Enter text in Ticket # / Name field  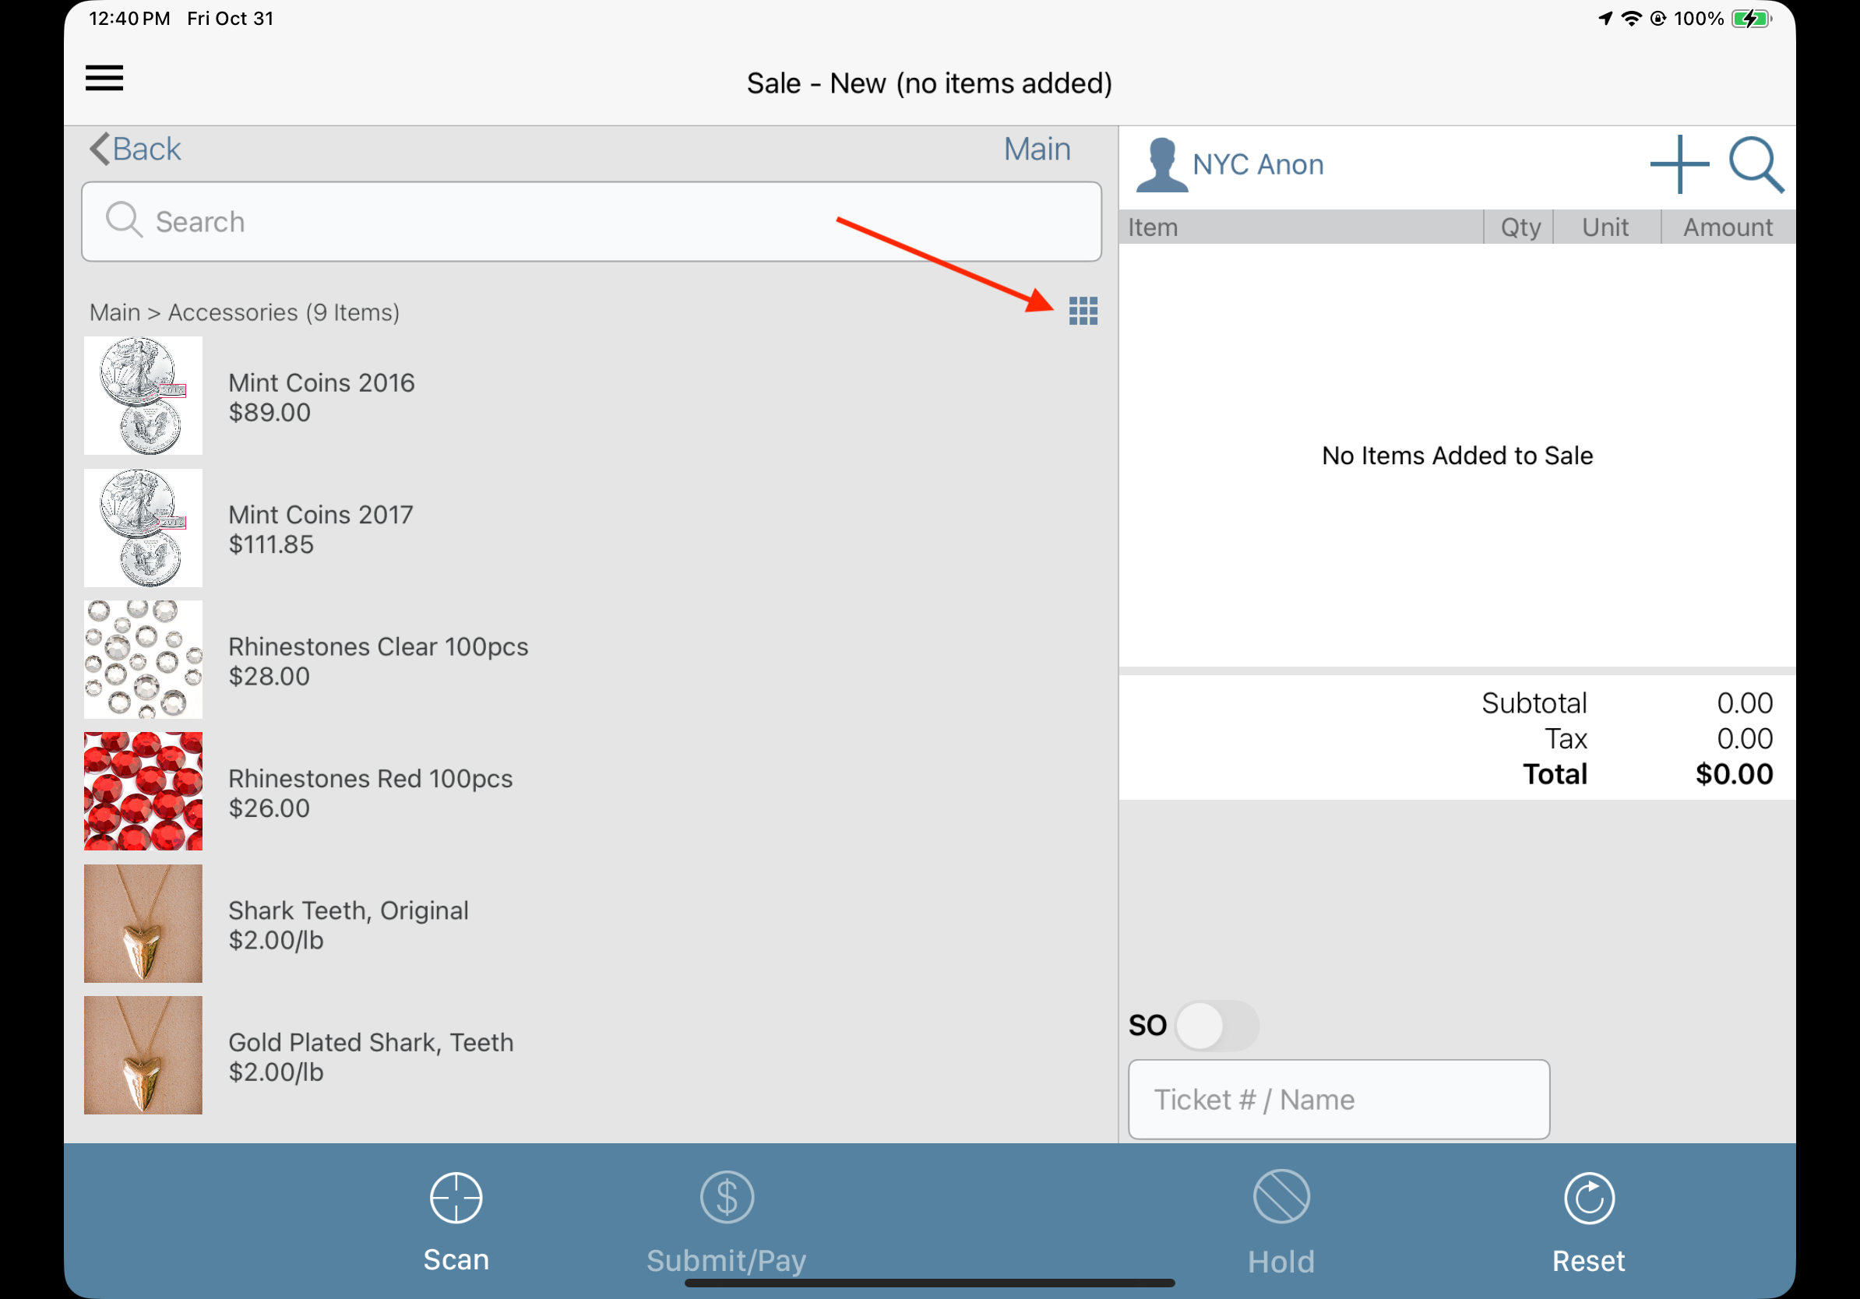pos(1338,1099)
